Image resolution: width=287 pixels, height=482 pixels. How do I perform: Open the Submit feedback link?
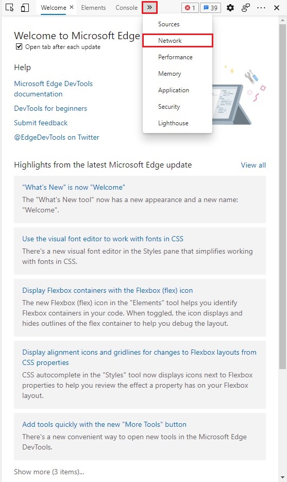point(41,123)
